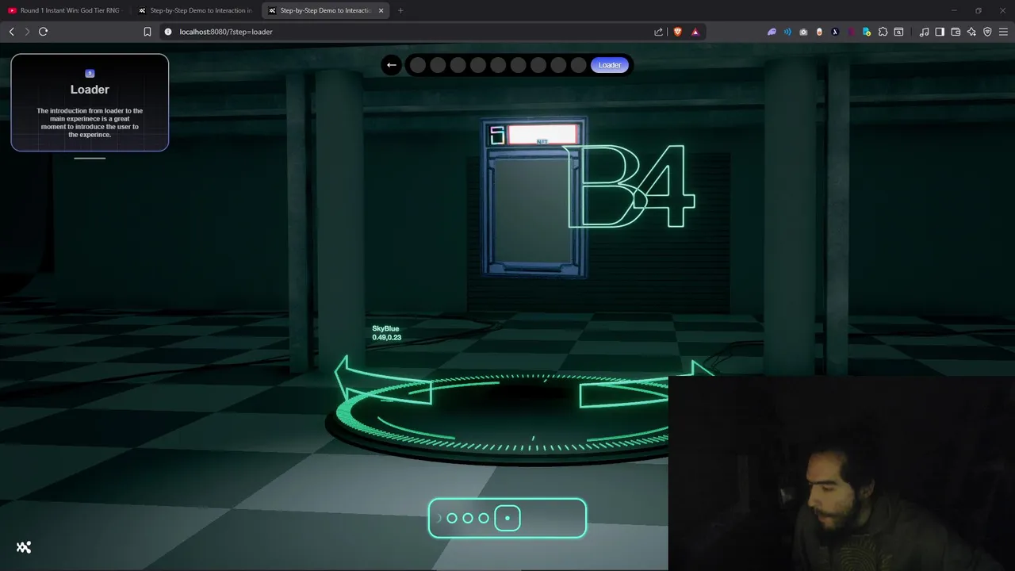The height and width of the screenshot is (571, 1015).
Task: Open Brave VPN shield icon
Action: pos(987,32)
